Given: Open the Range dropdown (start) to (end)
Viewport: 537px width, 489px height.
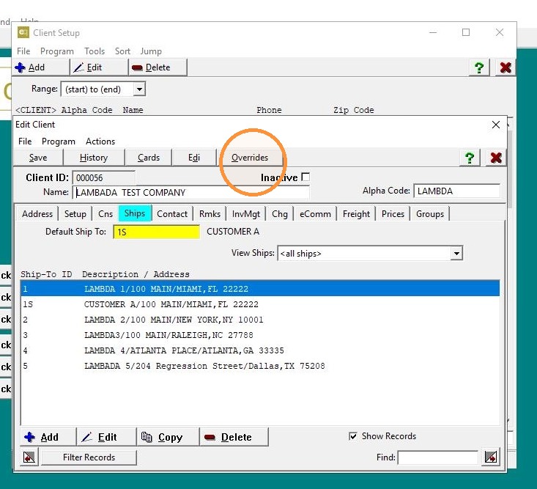Looking at the screenshot, I should pyautogui.click(x=139, y=89).
